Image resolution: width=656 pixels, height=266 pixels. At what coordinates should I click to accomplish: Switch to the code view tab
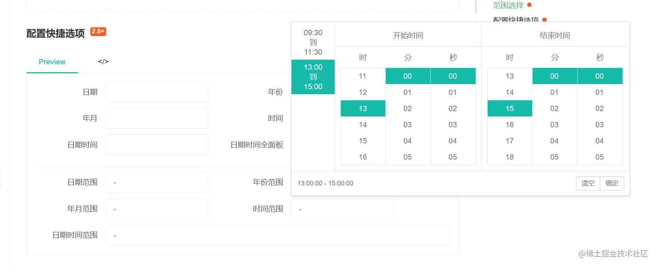[103, 62]
